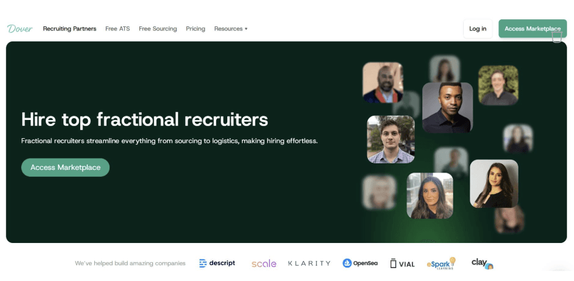Go to the Free ATS page

(118, 29)
